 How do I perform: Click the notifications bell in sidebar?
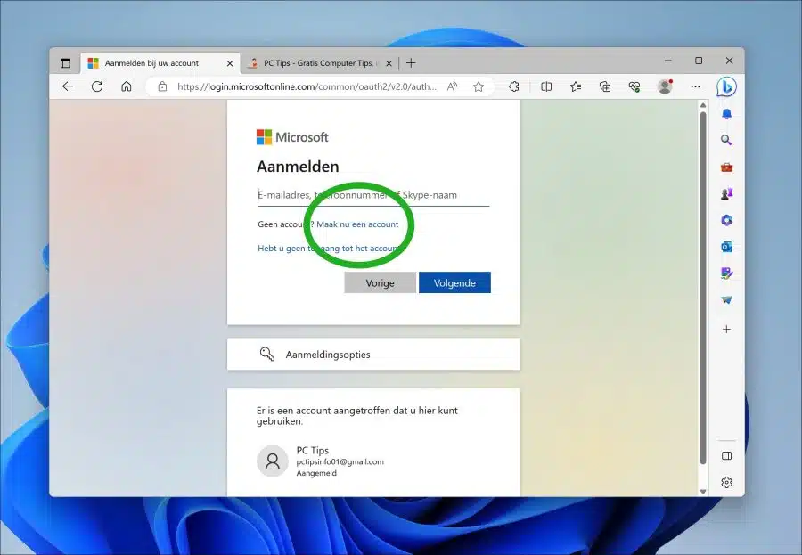[726, 114]
